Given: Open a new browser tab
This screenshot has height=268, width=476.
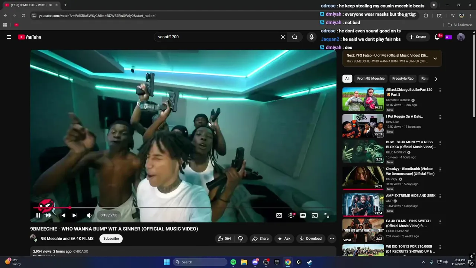Looking at the screenshot, I should (x=65, y=5).
